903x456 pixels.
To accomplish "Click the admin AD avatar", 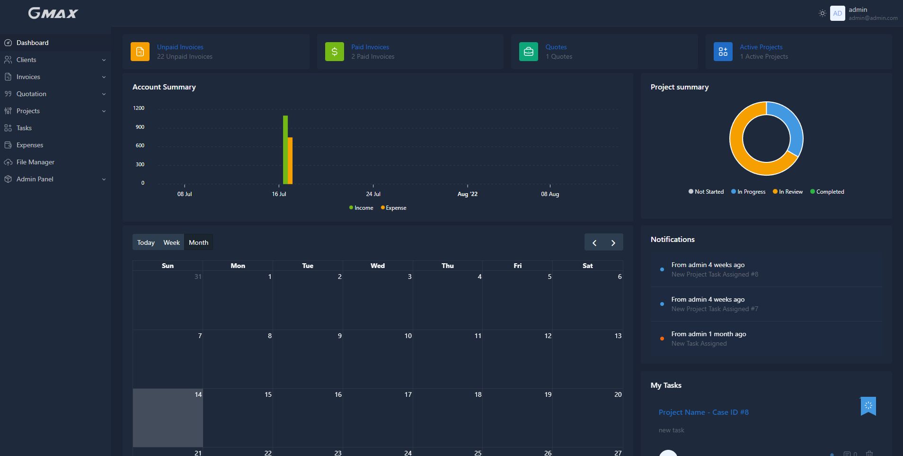I will click(x=837, y=13).
